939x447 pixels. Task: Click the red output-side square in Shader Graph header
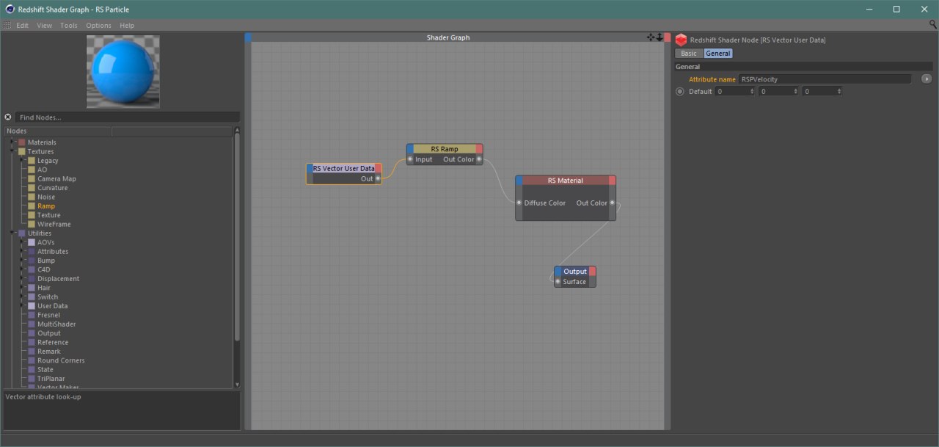668,37
